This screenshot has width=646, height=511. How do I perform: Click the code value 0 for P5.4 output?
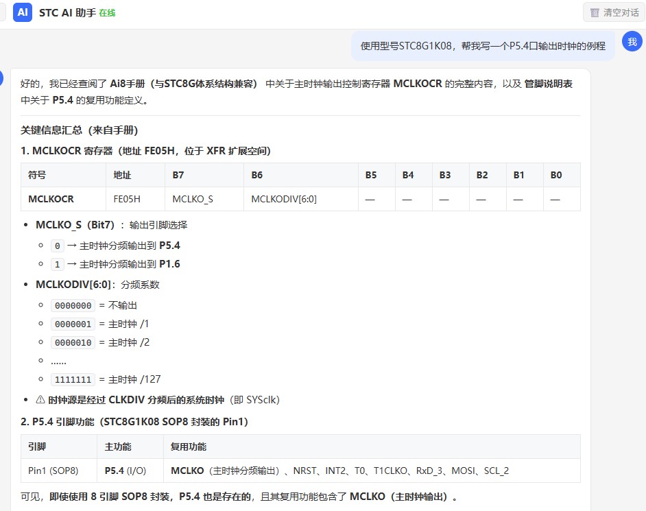pos(58,246)
